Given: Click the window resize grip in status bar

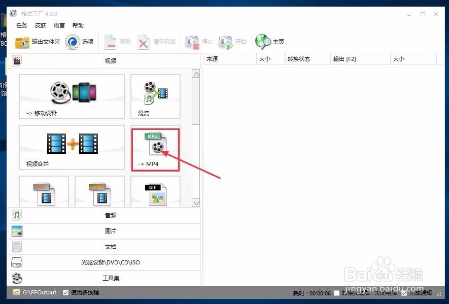Looking at the screenshot, I should 439,293.
